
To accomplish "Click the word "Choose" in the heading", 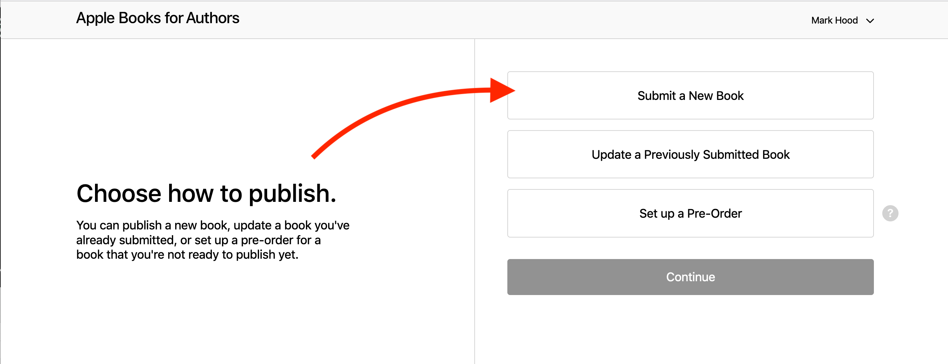I will [x=119, y=193].
